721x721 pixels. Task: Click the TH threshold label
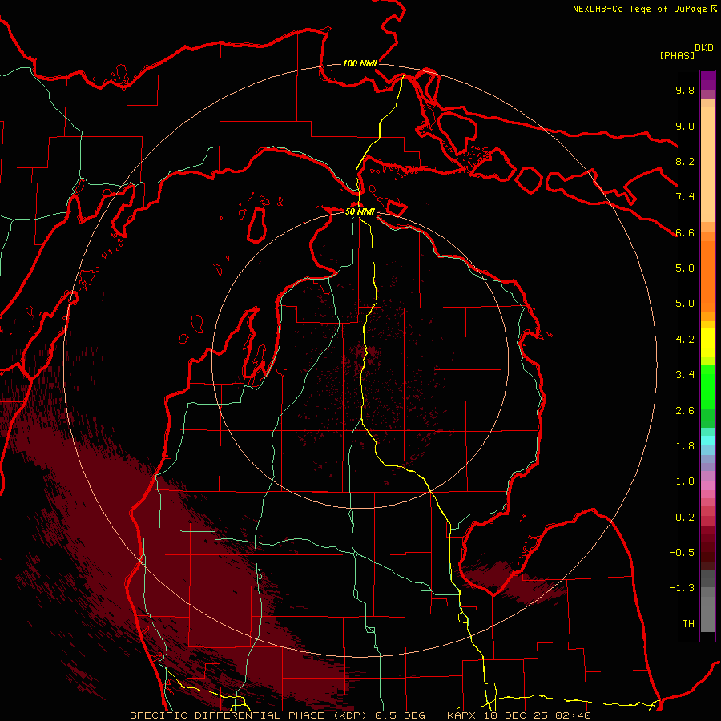click(x=688, y=624)
